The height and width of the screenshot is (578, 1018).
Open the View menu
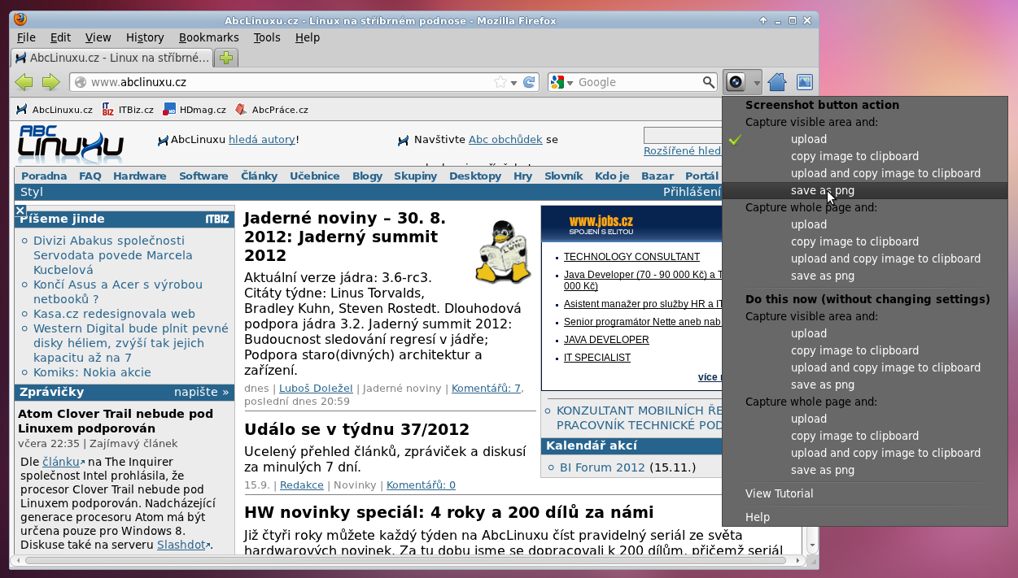coord(98,37)
